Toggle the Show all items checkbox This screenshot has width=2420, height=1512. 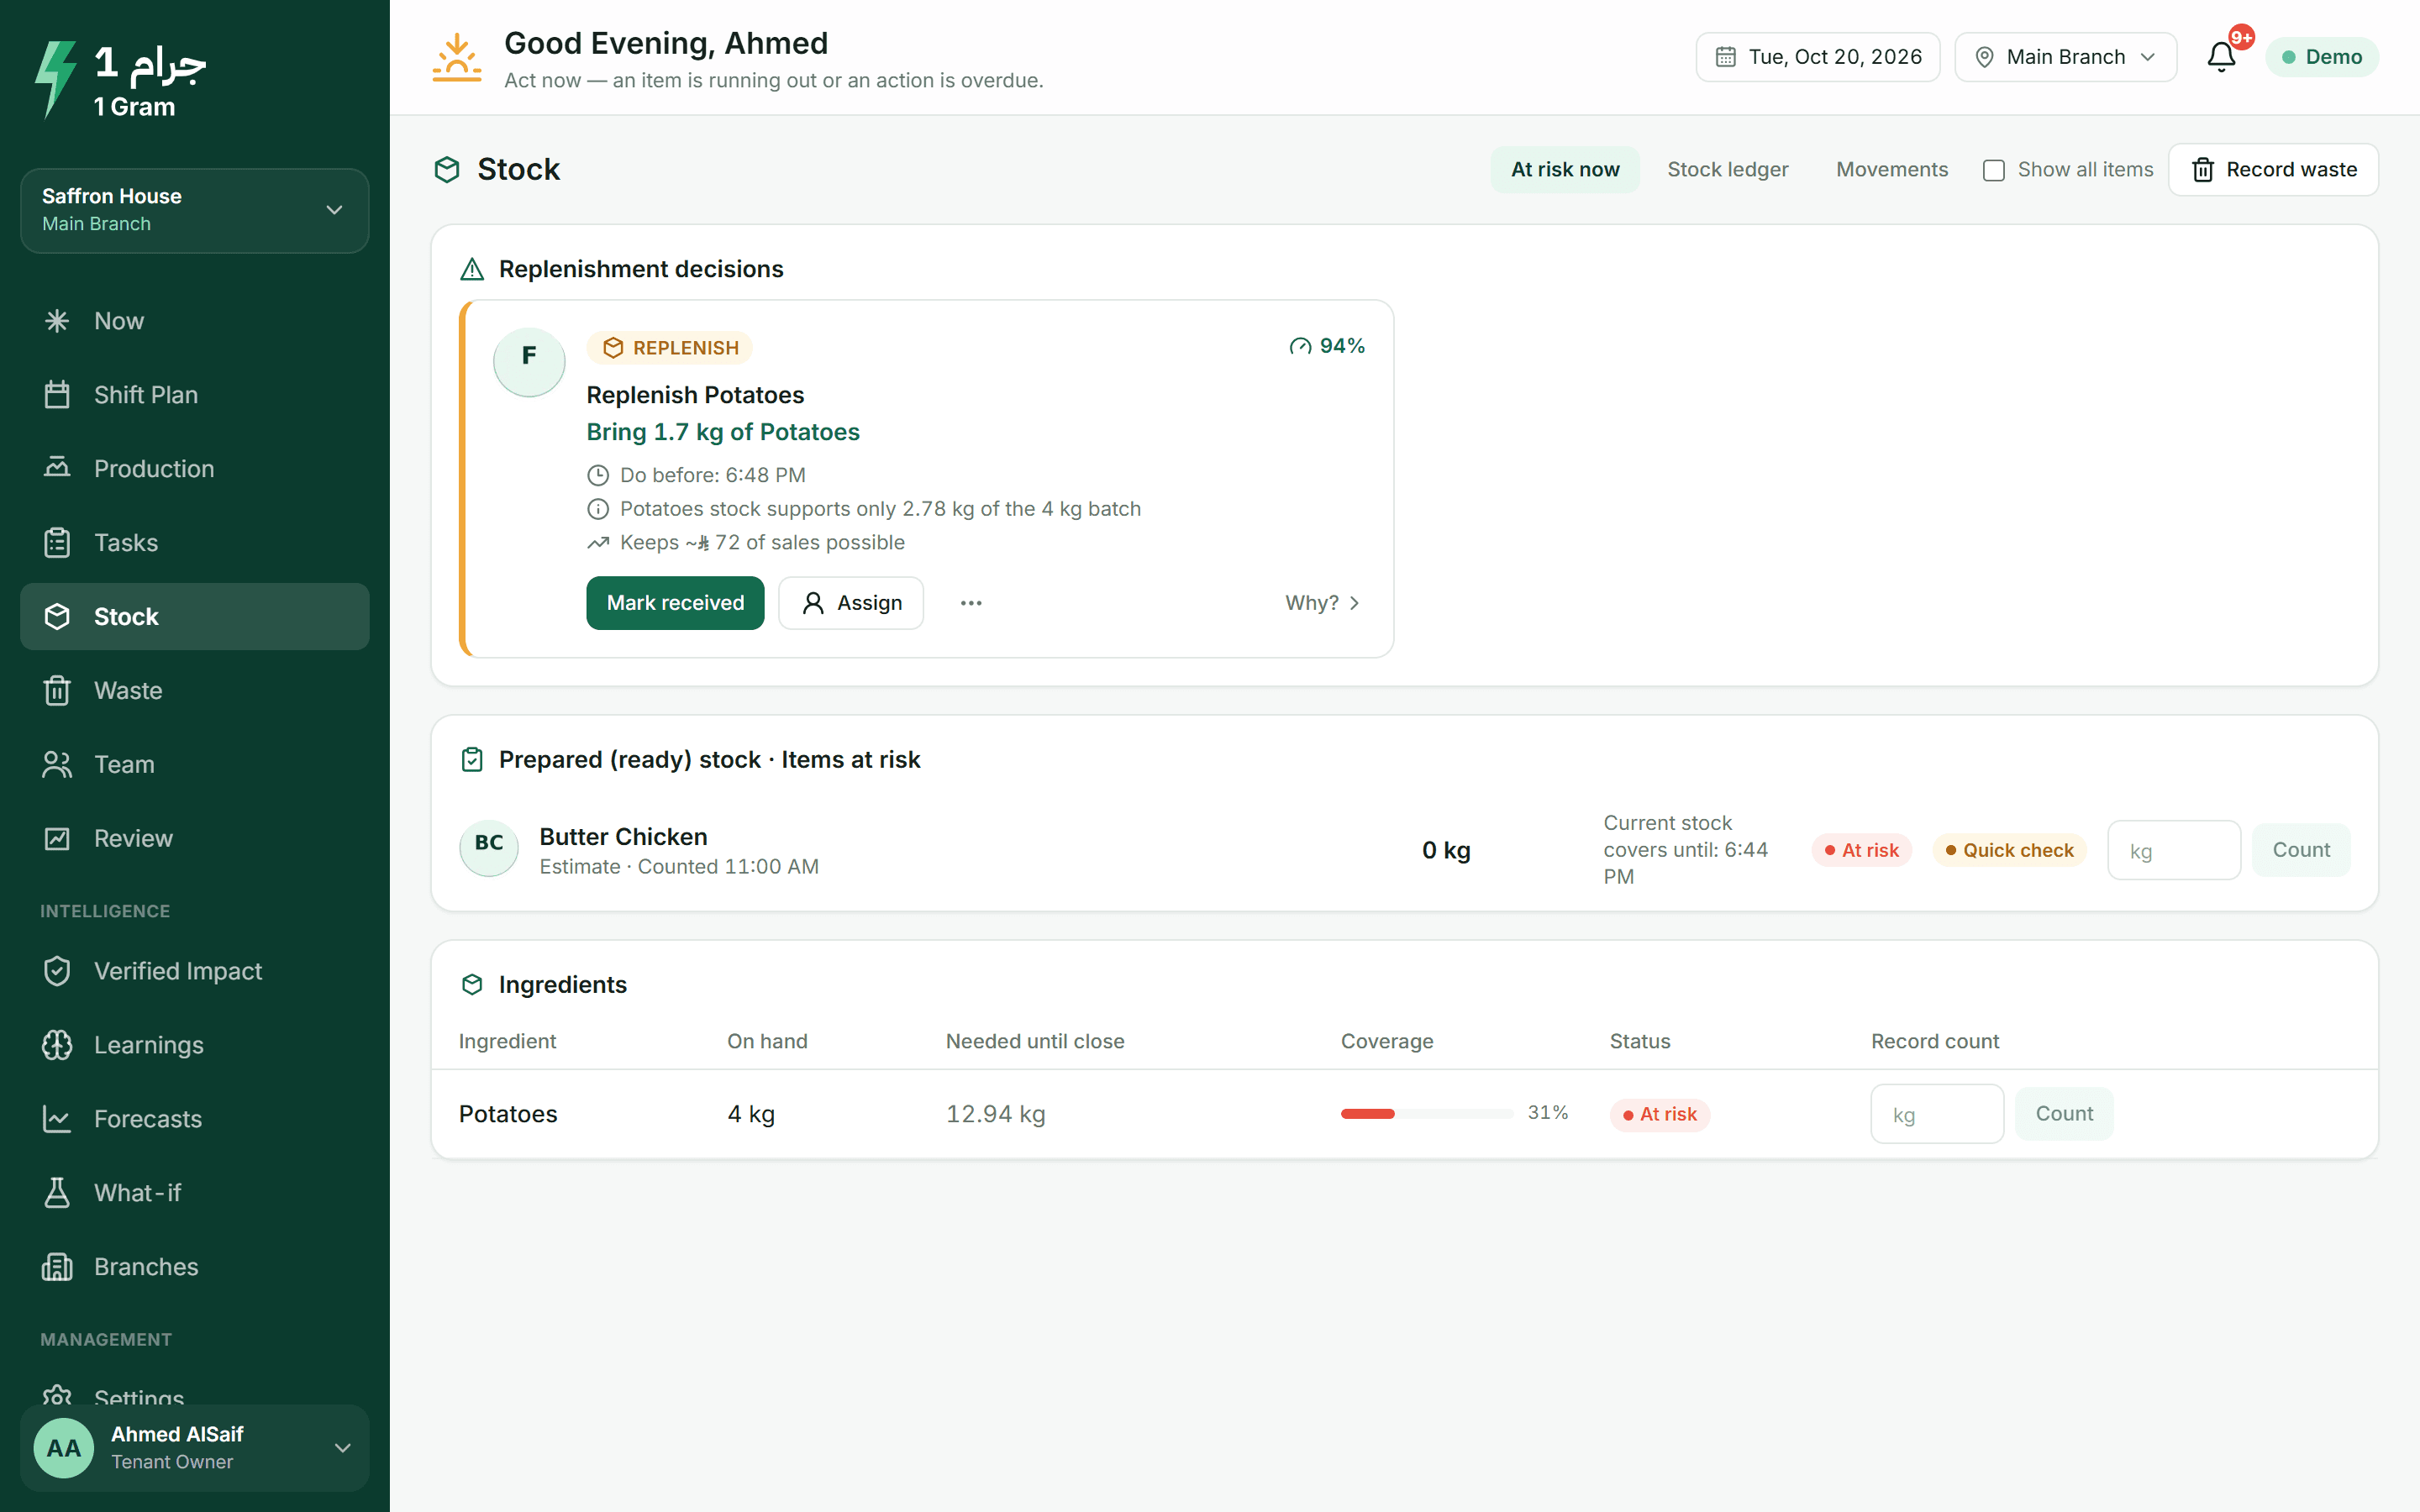[1994, 170]
